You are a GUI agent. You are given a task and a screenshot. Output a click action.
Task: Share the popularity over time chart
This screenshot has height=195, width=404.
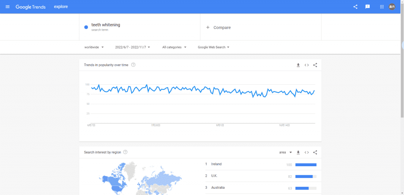[315, 65]
